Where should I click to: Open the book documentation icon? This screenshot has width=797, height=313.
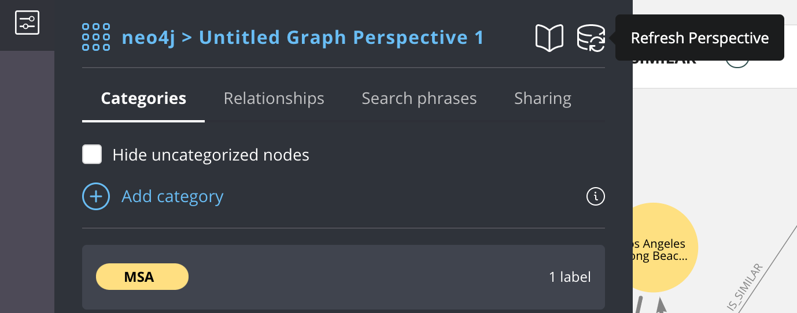point(549,38)
